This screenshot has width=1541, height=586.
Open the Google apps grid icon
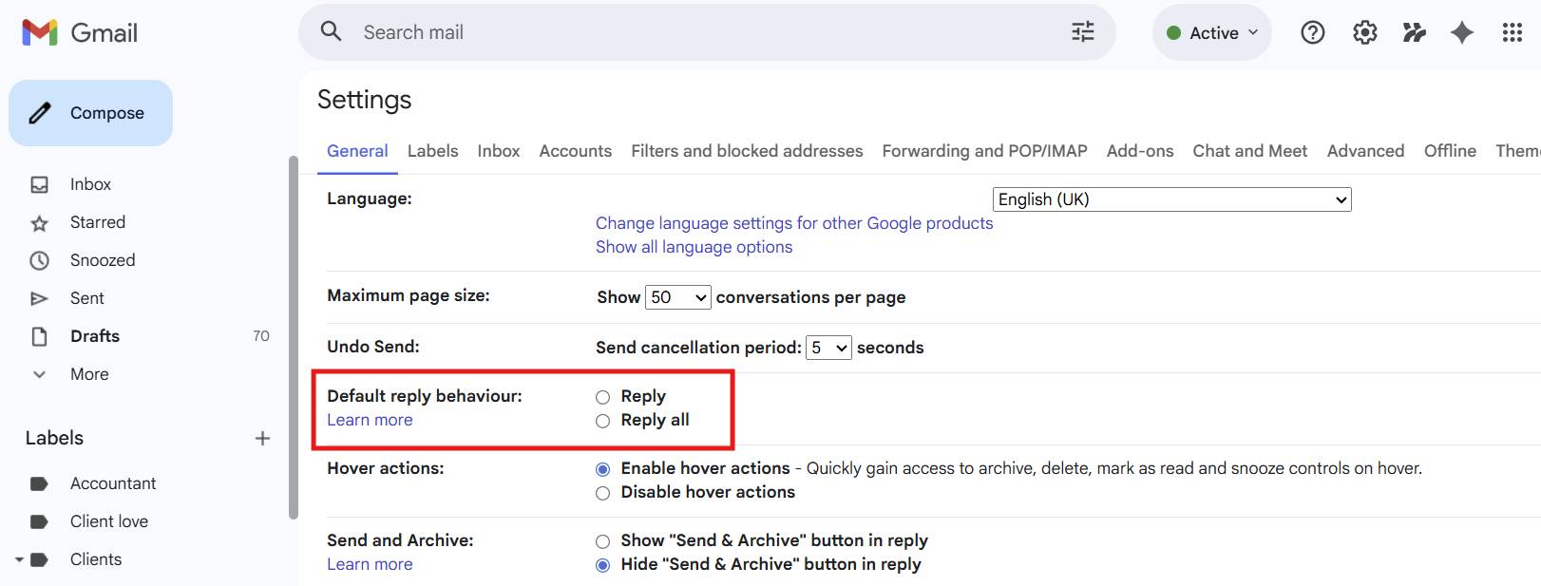pos(1512,32)
